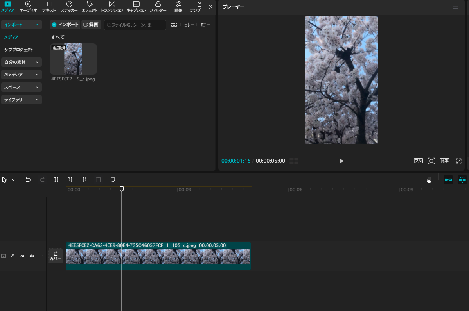Open the filter dropdown in media panel

click(x=205, y=25)
